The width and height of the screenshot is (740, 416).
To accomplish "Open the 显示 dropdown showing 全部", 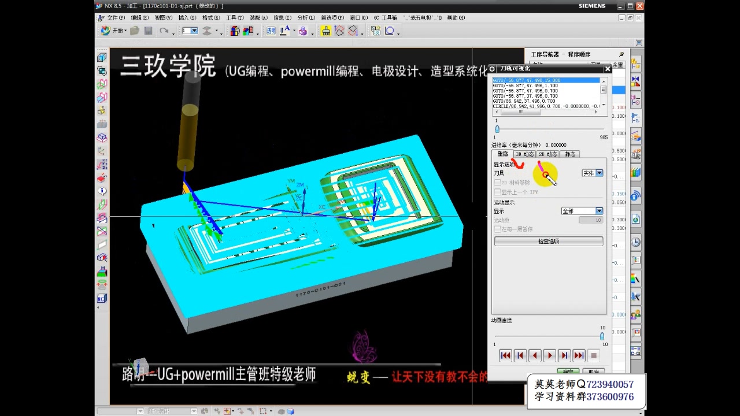I will click(582, 211).
